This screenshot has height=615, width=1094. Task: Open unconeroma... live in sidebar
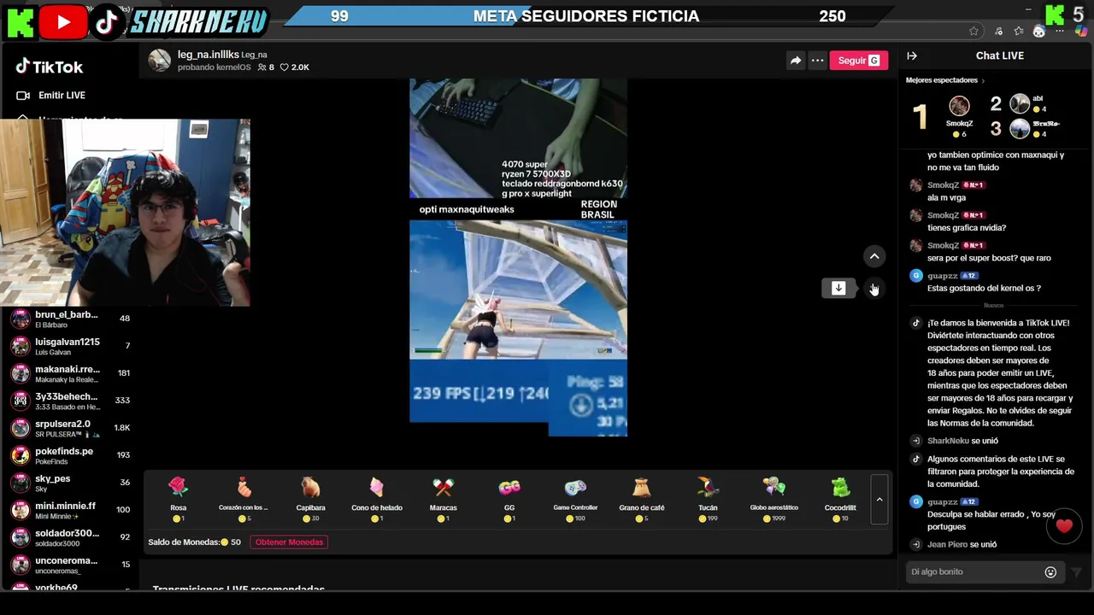tap(71, 565)
